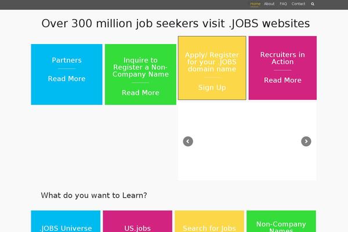
Task: Open Inquire to Register a Non-Company Name
Action: (x=140, y=67)
